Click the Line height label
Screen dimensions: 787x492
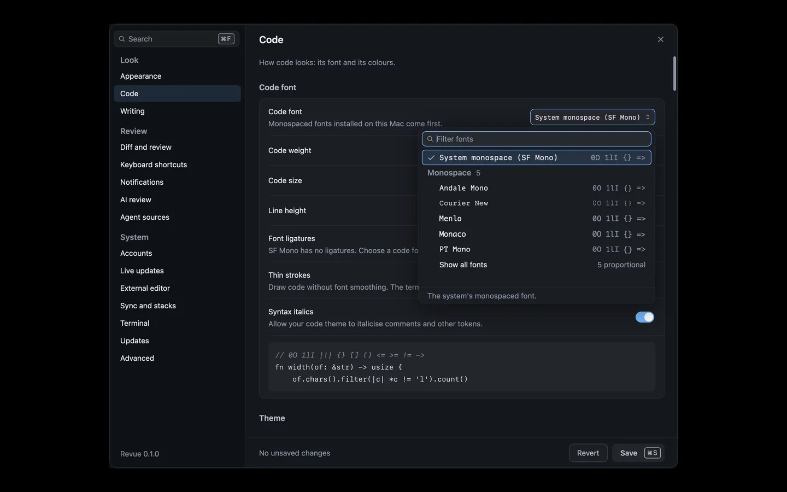(x=287, y=210)
